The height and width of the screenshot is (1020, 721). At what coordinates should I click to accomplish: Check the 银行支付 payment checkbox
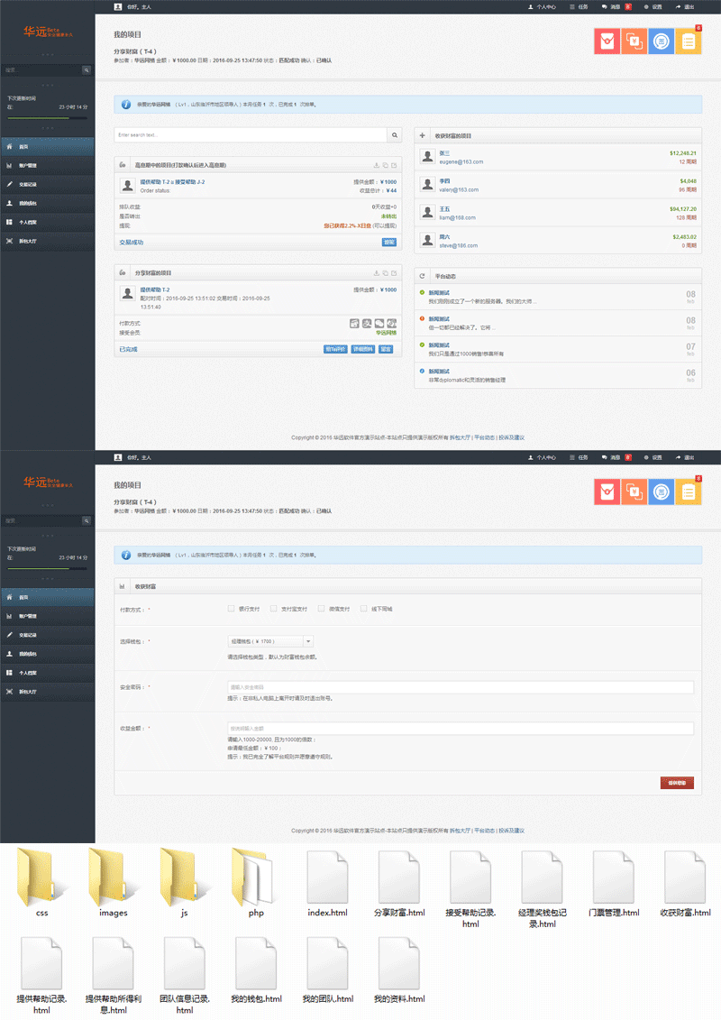(x=232, y=609)
